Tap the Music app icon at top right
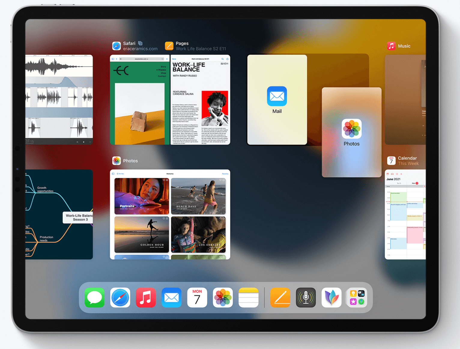The width and height of the screenshot is (460, 349). 391,46
